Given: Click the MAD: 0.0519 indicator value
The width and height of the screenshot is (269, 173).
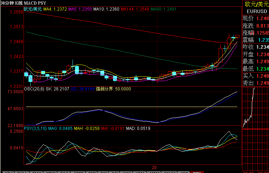Looking at the screenshot, I should pyautogui.click(x=138, y=129).
